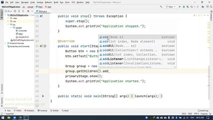Choose addAll(Node... es) suggestion
213x120 pixels.
tap(137, 46)
